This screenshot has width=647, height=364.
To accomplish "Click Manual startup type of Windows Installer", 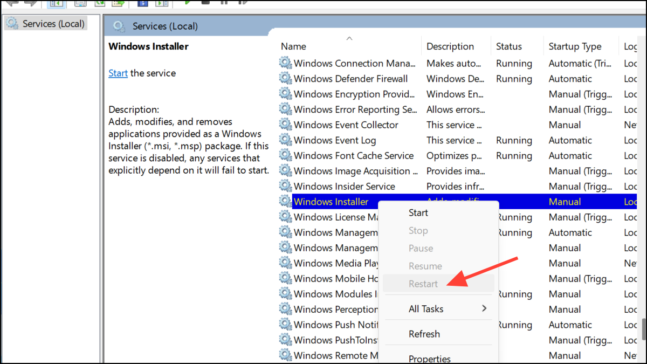I will (x=565, y=202).
